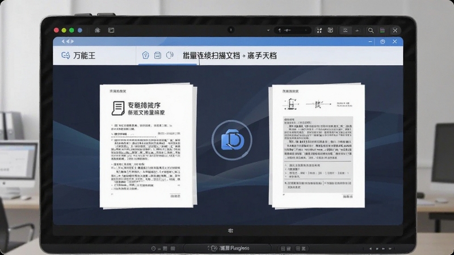Viewport: 454px width, 255px height.
Task: Click the blue fourth dot beside traffic lights
Action: point(80,30)
